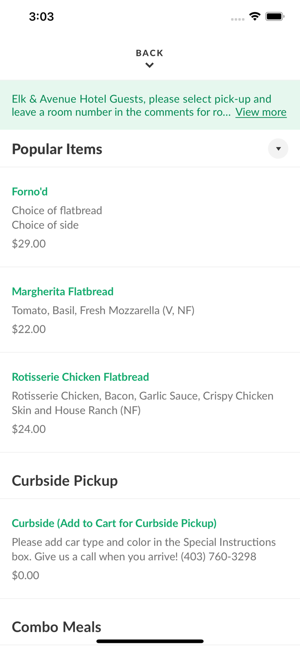This screenshot has height=649, width=300.
Task: Tap the Combo Meals section heading
Action: pos(56,627)
